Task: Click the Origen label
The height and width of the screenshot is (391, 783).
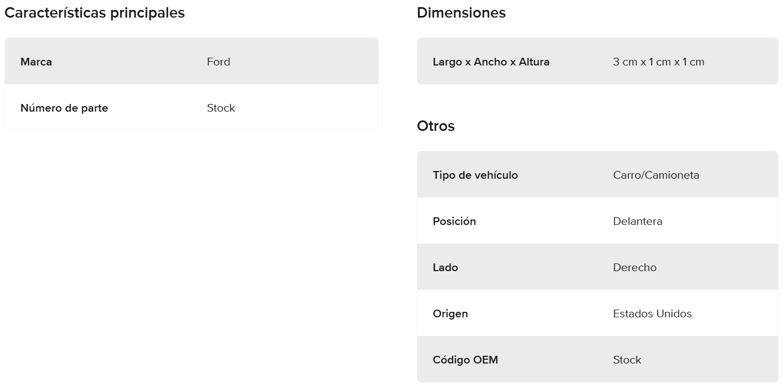Action: click(450, 313)
